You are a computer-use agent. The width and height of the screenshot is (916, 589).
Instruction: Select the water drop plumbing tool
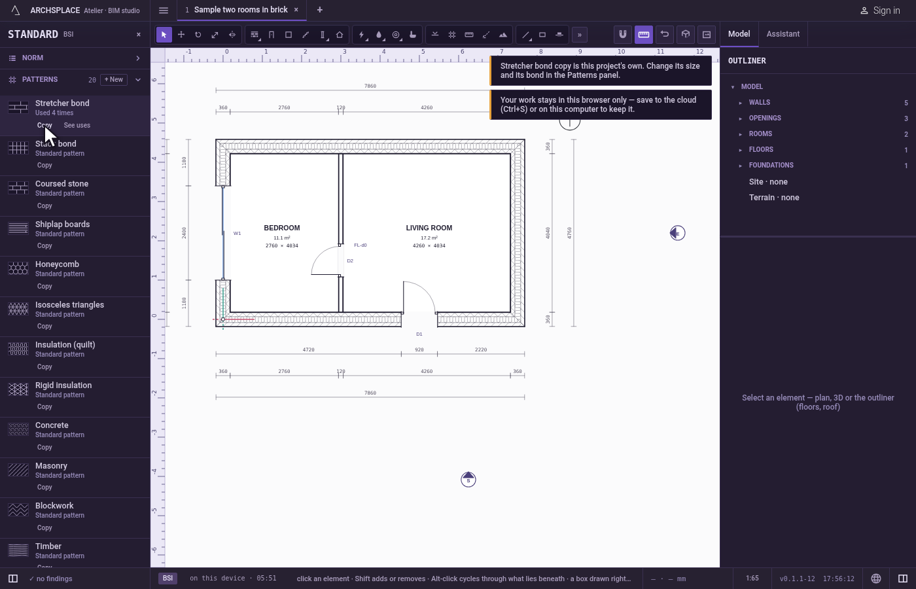[379, 35]
